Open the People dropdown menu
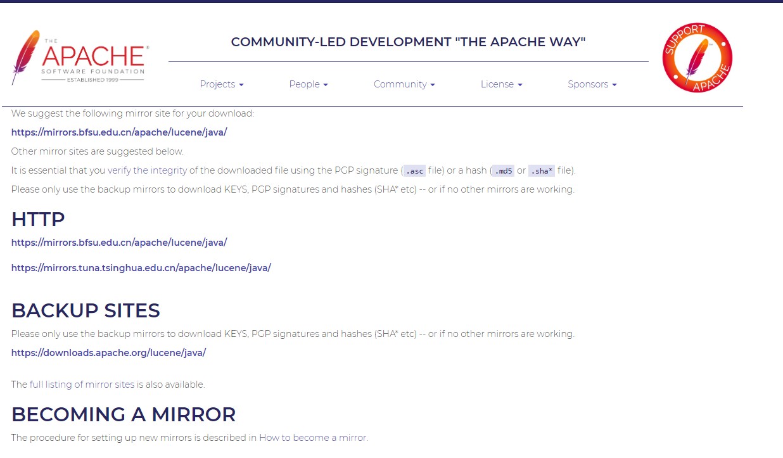This screenshot has height=458, width=783. pos(308,84)
